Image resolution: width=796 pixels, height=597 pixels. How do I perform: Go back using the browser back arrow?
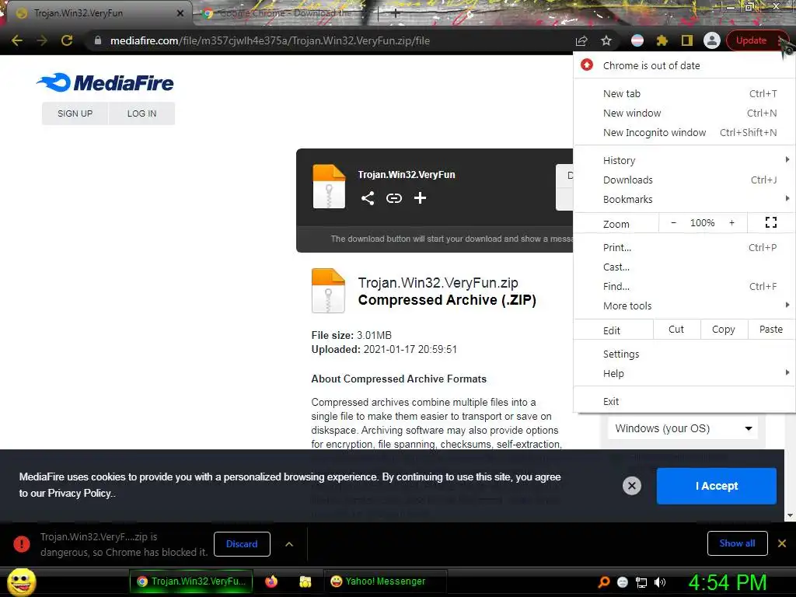click(x=17, y=40)
